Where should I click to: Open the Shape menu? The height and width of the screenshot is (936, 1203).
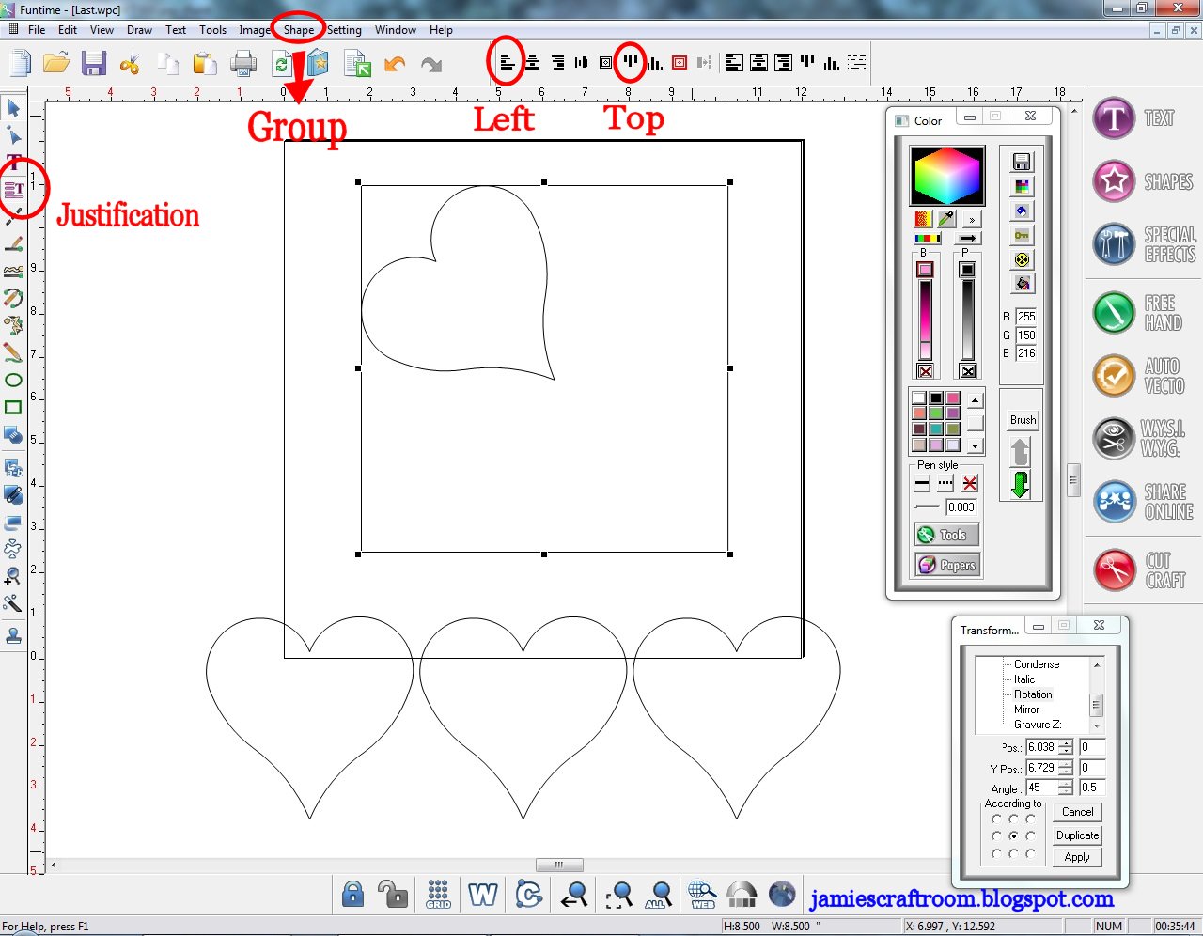[298, 29]
